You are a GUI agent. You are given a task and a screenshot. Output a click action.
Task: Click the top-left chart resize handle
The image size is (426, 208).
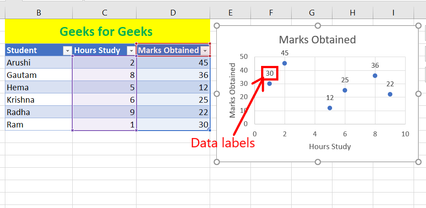tap(217, 26)
